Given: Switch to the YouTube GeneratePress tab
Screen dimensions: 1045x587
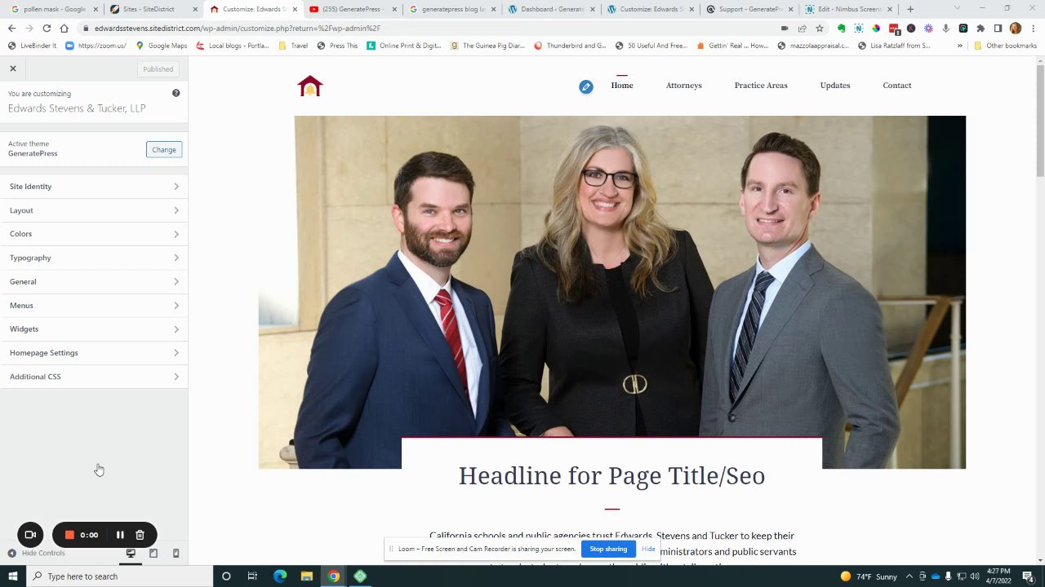Looking at the screenshot, I should coord(353,9).
